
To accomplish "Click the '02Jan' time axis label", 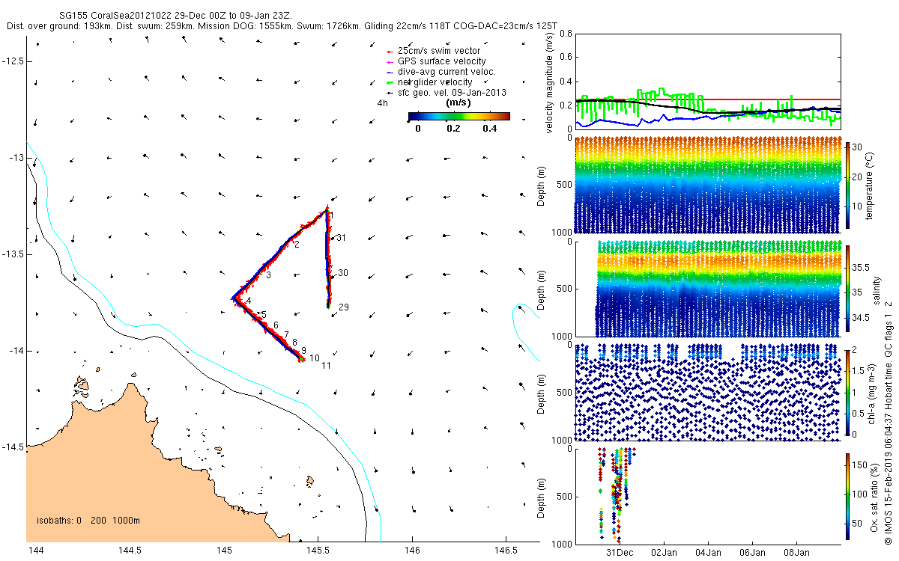I will click(x=664, y=553).
